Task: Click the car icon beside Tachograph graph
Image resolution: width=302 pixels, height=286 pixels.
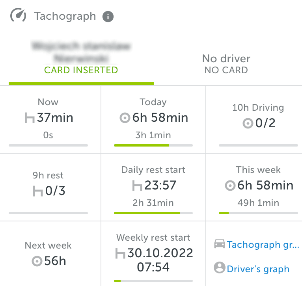Action: [219, 244]
